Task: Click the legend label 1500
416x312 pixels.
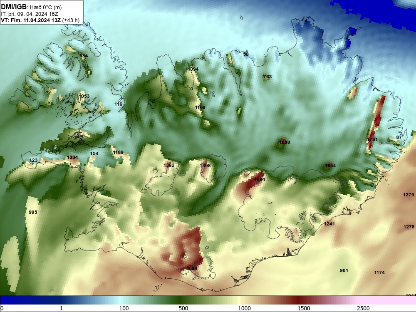Action: (304, 308)
